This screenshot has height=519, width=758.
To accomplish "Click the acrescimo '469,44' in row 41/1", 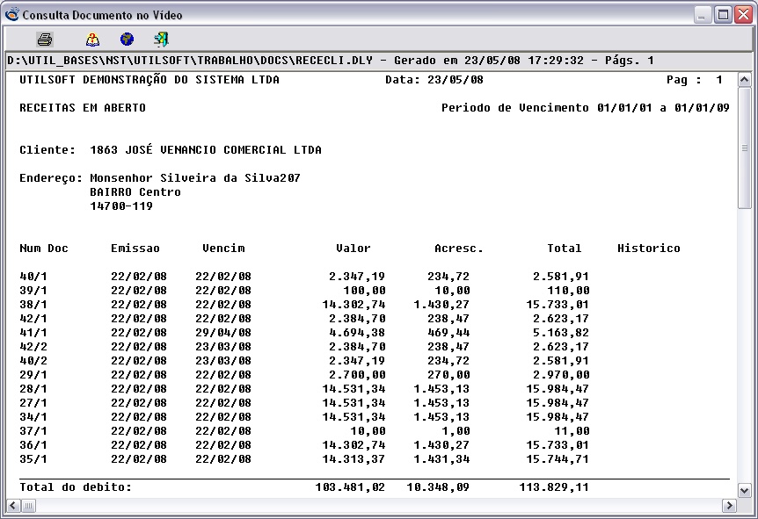I will pyautogui.click(x=448, y=332).
